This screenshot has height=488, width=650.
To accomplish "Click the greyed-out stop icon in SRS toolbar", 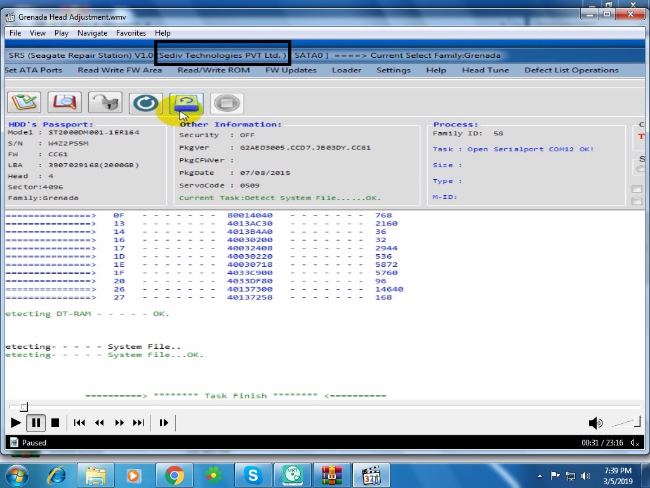I will (x=227, y=104).
